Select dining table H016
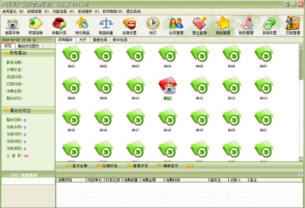The height and width of the screenshot is (208, 305). pyautogui.click(x=104, y=120)
